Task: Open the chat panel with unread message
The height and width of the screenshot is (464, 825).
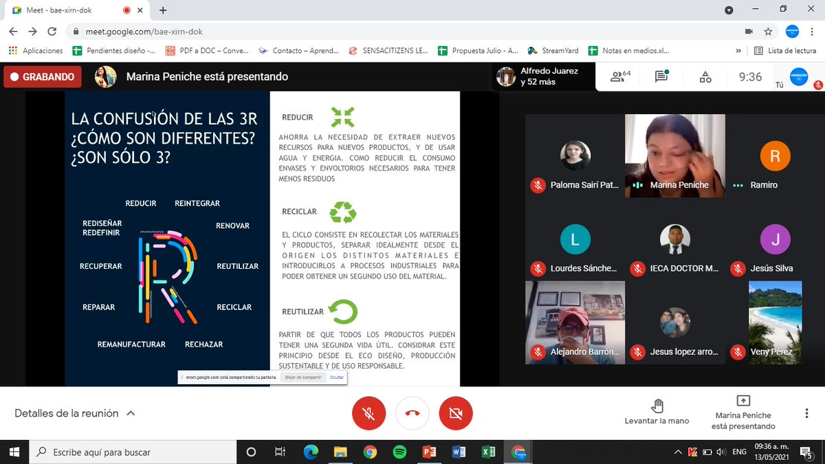Action: coord(661,76)
